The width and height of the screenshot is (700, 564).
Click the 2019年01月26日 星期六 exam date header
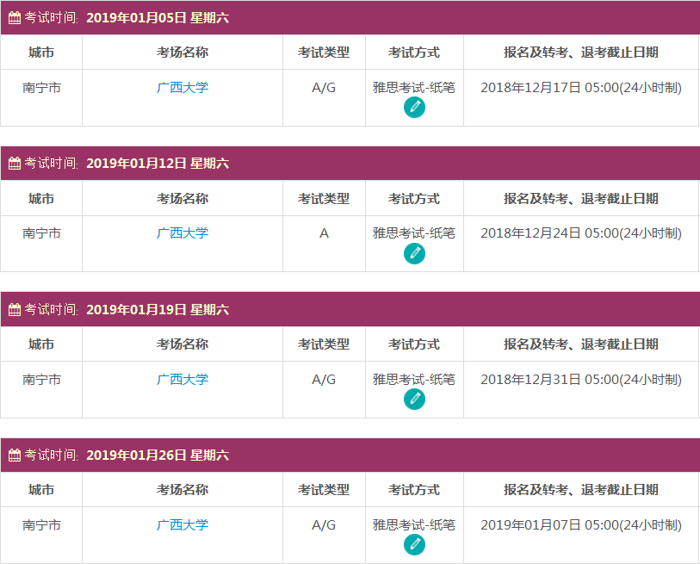click(x=158, y=456)
